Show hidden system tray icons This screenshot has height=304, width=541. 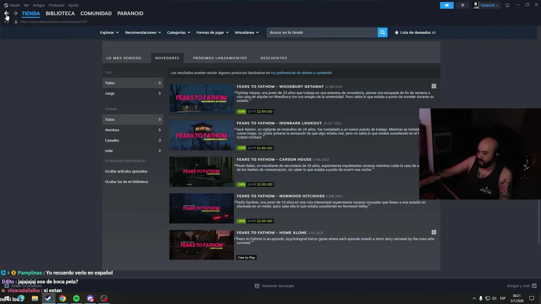click(474, 299)
